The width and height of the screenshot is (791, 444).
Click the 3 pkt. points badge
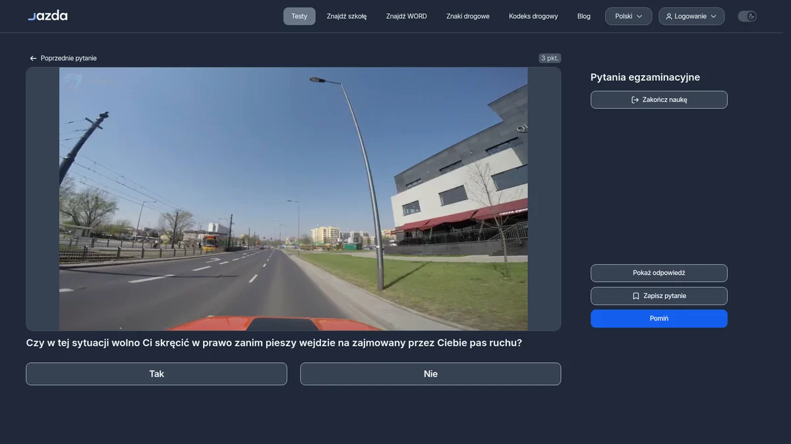click(550, 58)
